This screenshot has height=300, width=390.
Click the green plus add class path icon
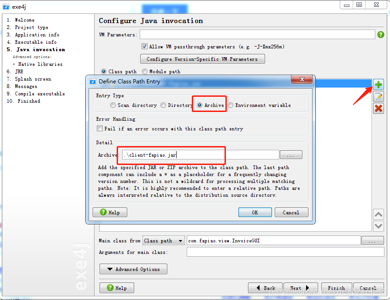378,84
